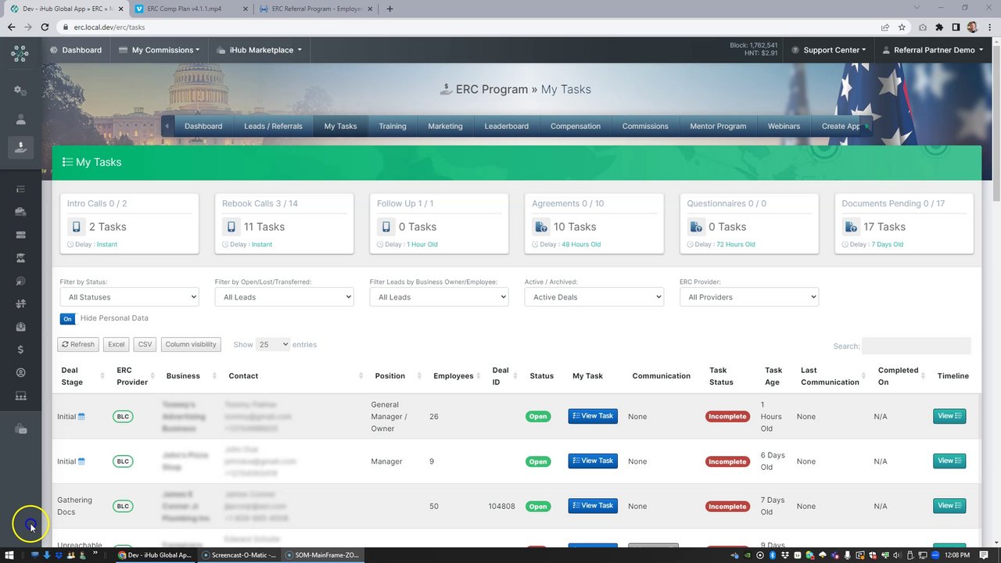Open Agreements 10 Tasks card

tap(594, 224)
